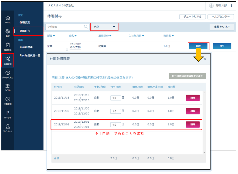The width and height of the screenshot is (238, 174).
Task: Click the 有効期限 column header in history
Action: coord(79,87)
